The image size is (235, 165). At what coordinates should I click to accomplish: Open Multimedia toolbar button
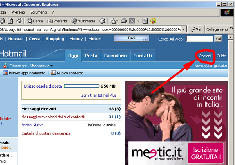[83, 21]
